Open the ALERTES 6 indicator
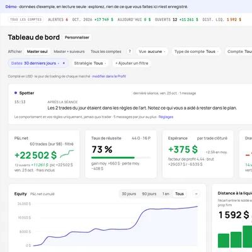This screenshot has width=252, height=252. [58, 20]
